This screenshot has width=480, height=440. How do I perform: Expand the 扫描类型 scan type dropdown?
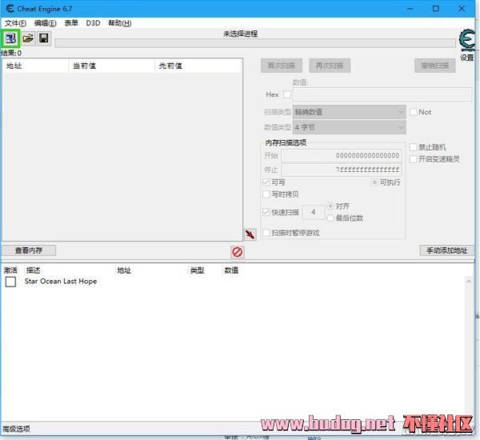point(350,112)
